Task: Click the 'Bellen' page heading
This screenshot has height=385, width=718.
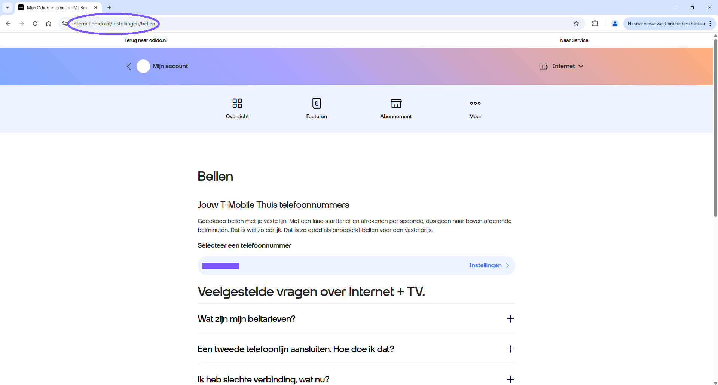Action: pyautogui.click(x=215, y=176)
